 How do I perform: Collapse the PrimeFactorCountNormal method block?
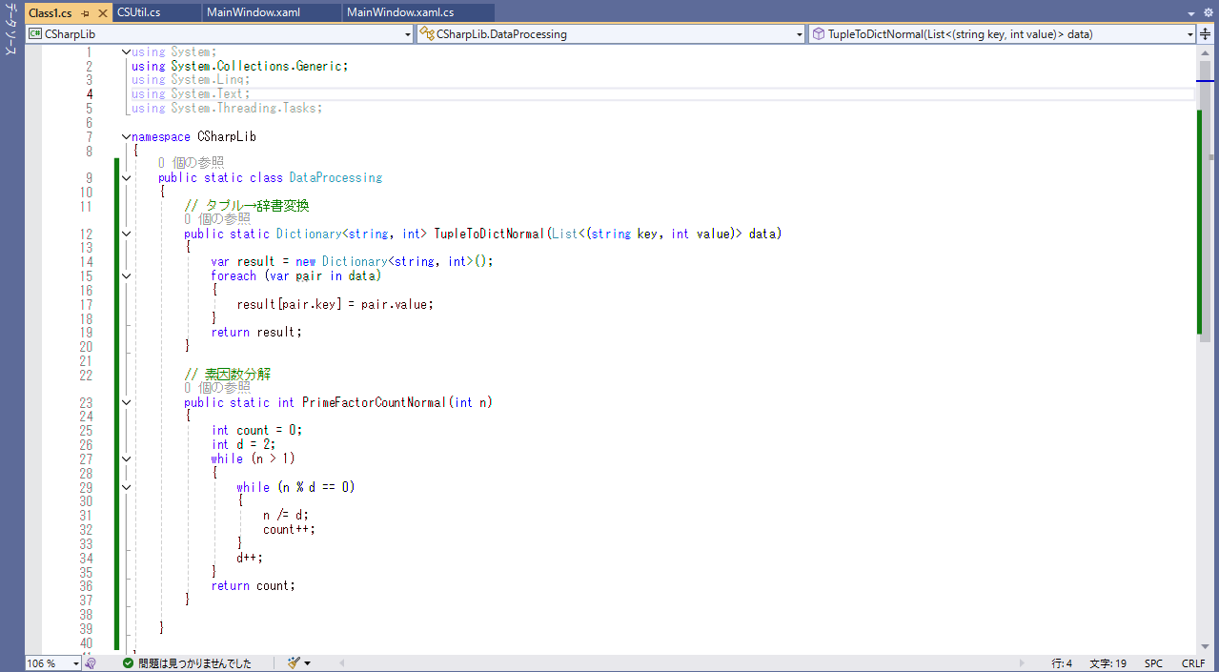pos(126,402)
